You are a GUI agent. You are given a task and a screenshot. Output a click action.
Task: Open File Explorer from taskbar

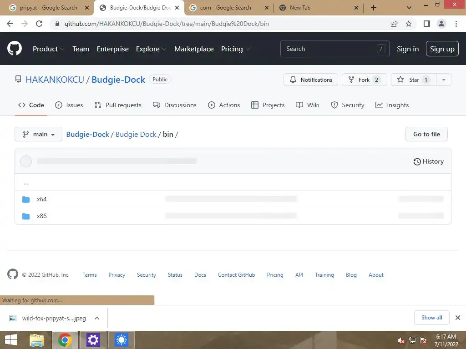point(37,340)
